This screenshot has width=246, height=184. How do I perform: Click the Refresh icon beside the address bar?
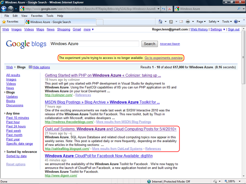164,9
